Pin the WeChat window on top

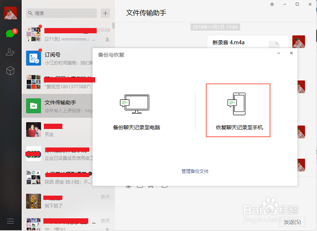click(272, 4)
